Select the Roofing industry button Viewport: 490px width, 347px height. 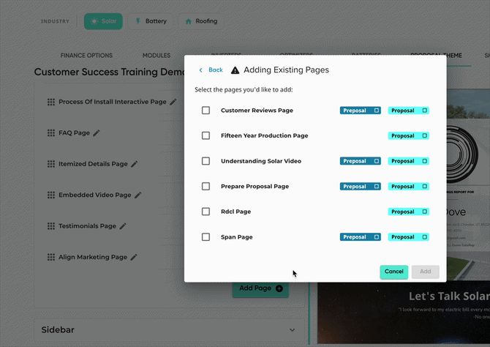[201, 21]
